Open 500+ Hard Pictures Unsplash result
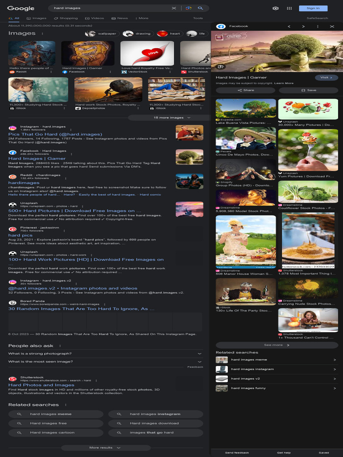343x457 pixels. click(x=75, y=211)
